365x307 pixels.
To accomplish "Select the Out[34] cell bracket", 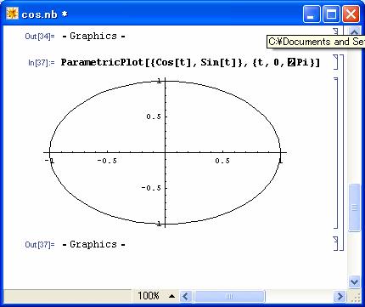I will coord(336,31).
